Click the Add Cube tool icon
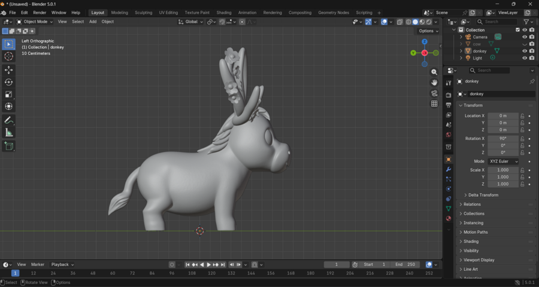The height and width of the screenshot is (287, 539). tap(9, 146)
